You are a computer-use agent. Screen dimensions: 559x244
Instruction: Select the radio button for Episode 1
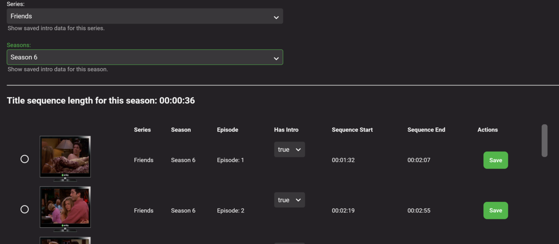point(25,159)
